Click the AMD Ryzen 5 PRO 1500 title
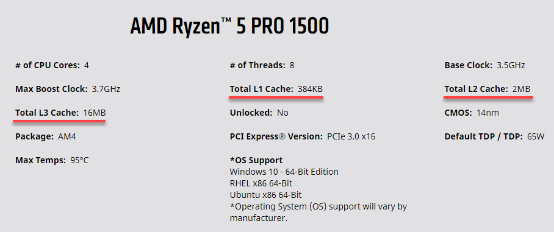 click(x=229, y=26)
